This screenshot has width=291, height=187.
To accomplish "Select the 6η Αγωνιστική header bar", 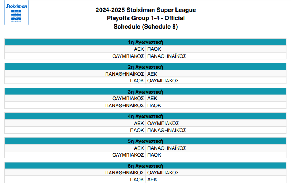I will pos(145,165).
